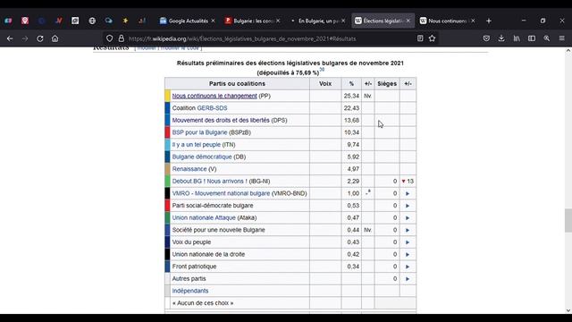
Task: Click the Front patriotique row text
Action: (194, 267)
